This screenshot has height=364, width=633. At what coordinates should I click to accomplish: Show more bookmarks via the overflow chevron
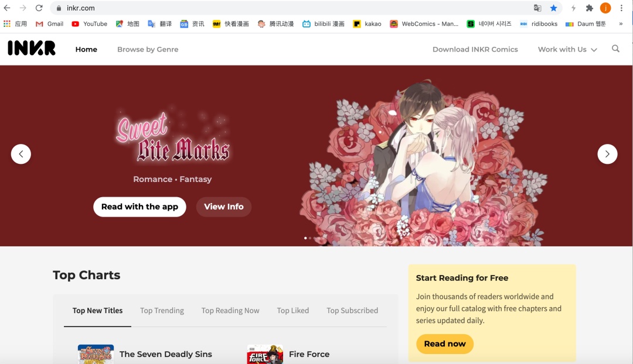(621, 24)
